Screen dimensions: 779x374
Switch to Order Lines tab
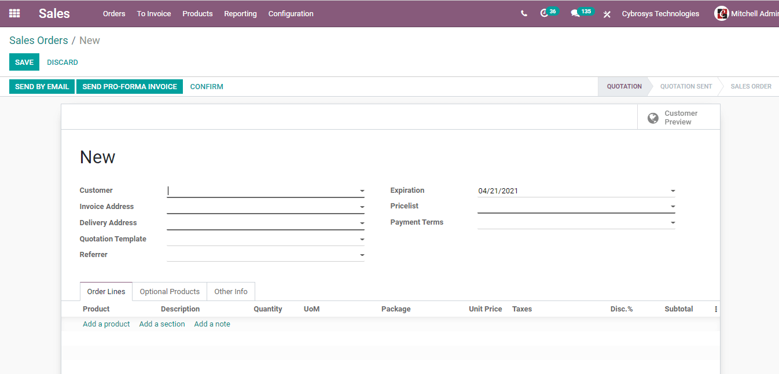[x=106, y=292]
